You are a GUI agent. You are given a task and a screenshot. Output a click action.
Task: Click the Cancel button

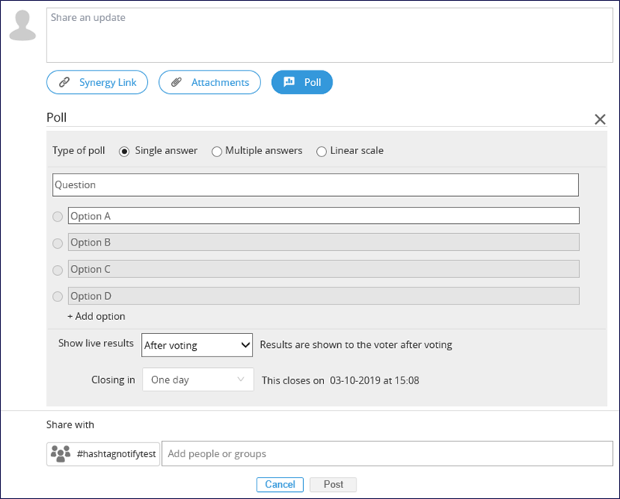[280, 484]
